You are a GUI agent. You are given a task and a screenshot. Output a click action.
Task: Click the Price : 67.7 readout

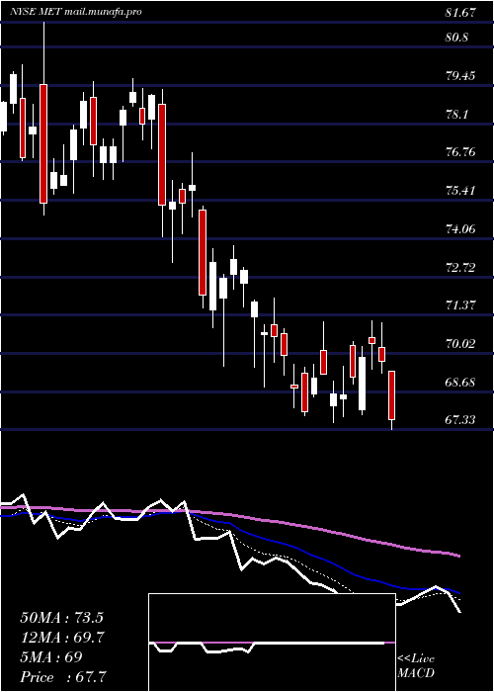coord(63,676)
